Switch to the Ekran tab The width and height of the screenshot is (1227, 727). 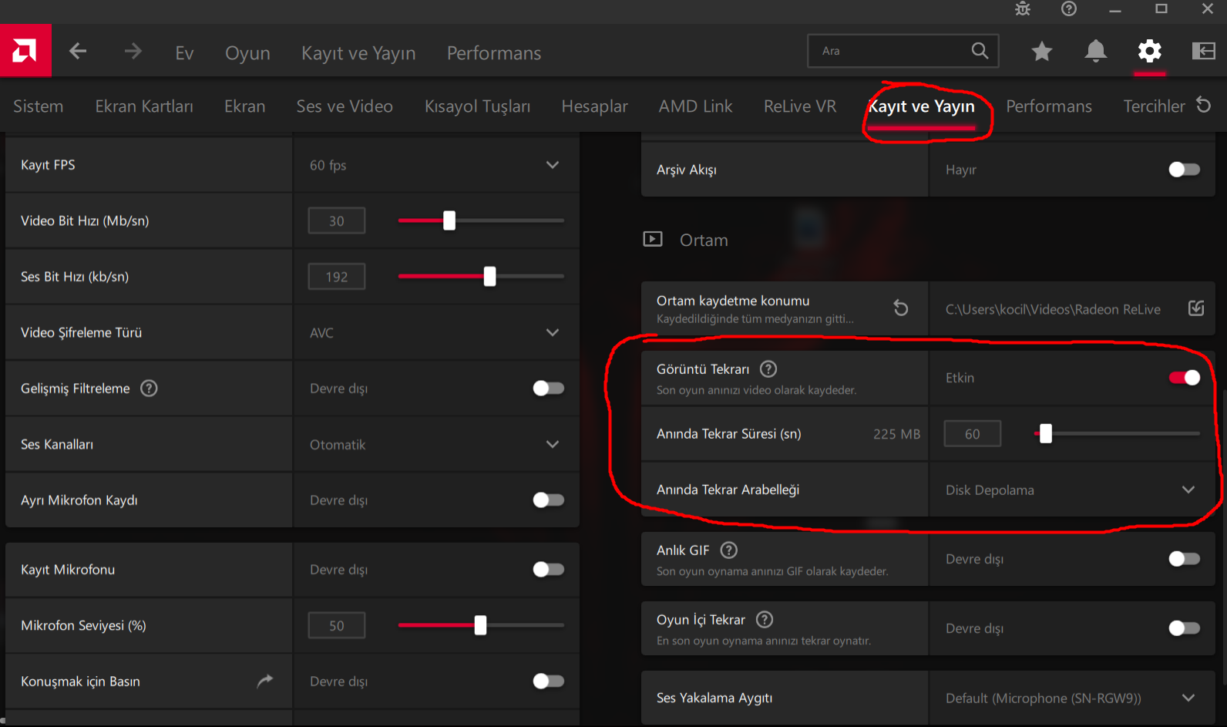pyautogui.click(x=244, y=106)
